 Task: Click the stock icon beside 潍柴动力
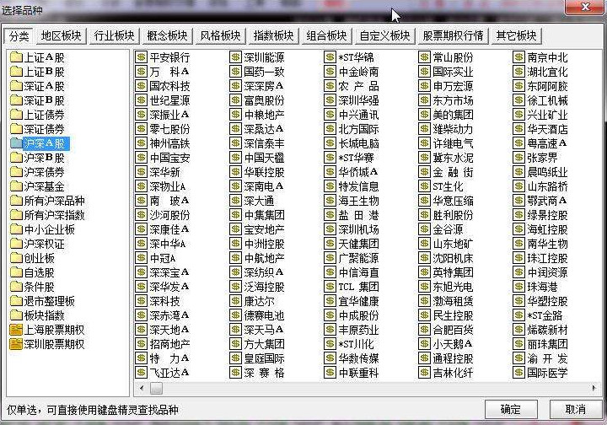(424, 129)
